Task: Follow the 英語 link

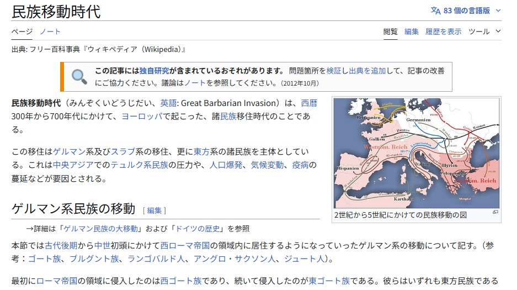Action: pyautogui.click(x=168, y=103)
